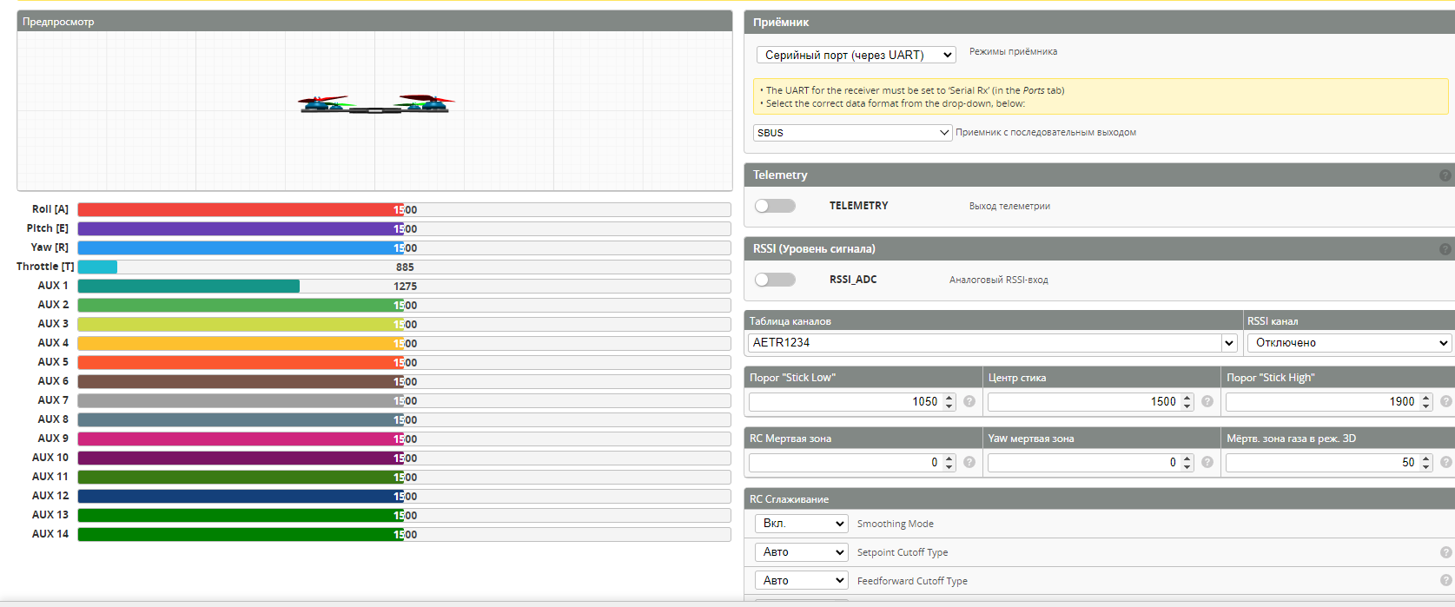The height and width of the screenshot is (607, 1455).
Task: Show help for stick center value
Action: click(x=1207, y=401)
